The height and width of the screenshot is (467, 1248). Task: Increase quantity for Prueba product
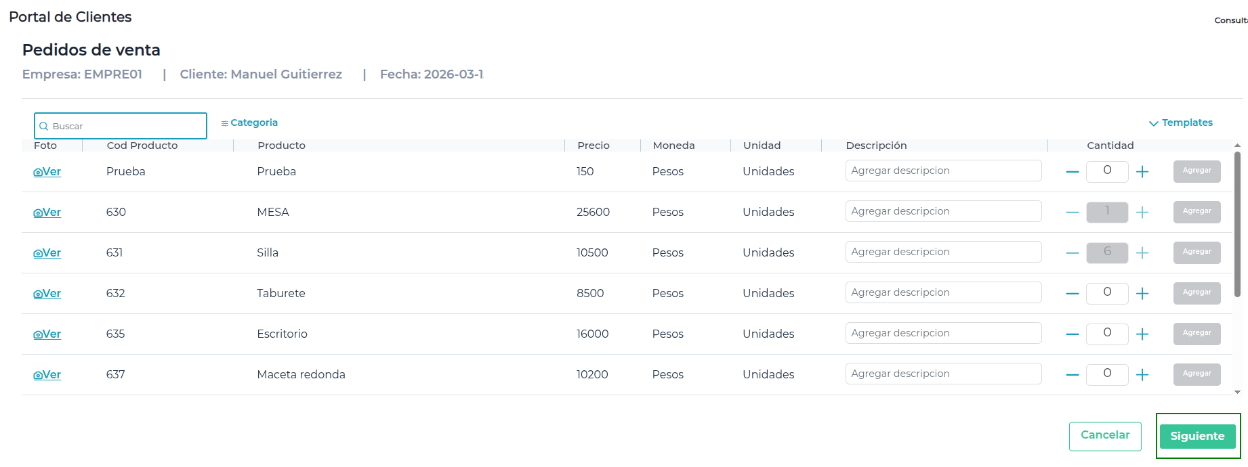pyautogui.click(x=1142, y=172)
